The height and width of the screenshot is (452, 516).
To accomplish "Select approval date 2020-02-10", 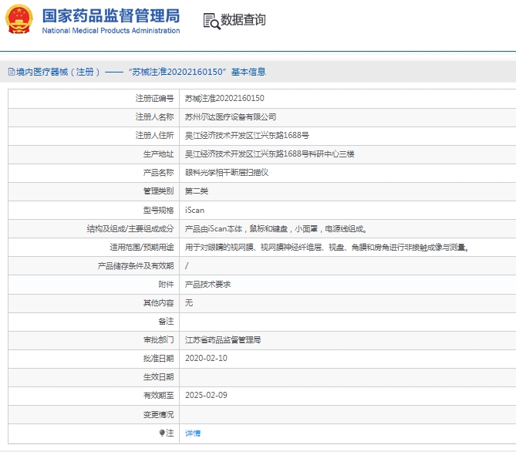I will tap(206, 358).
